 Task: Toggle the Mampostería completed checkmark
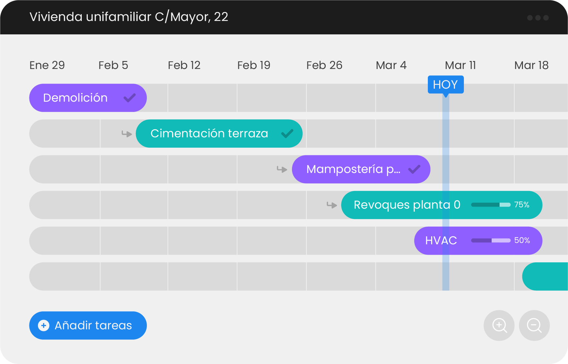coord(414,169)
